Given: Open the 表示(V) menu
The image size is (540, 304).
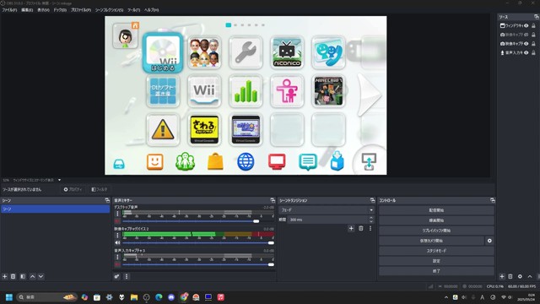Looking at the screenshot, I should 43,10.
